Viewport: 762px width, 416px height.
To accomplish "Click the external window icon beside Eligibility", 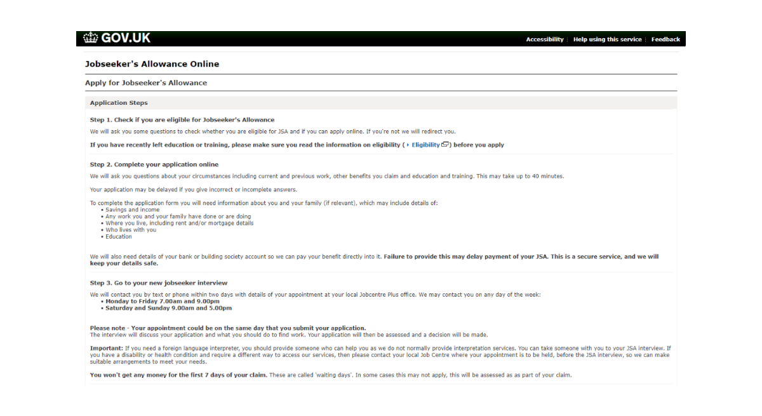I will (x=445, y=145).
